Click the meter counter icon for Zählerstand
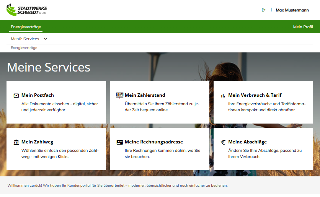 click(x=120, y=95)
